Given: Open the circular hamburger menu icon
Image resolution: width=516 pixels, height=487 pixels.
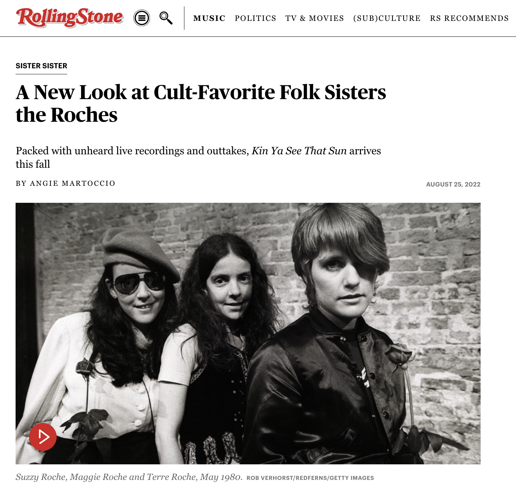Looking at the screenshot, I should tap(142, 18).
